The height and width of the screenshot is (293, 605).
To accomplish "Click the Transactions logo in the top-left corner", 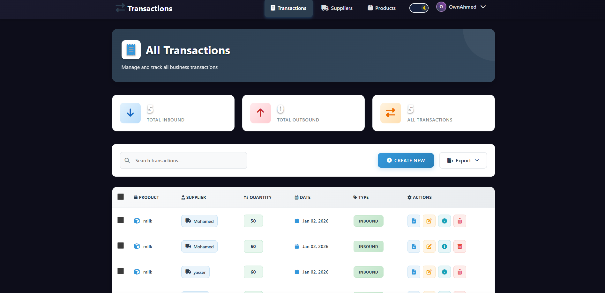I will click(x=143, y=8).
